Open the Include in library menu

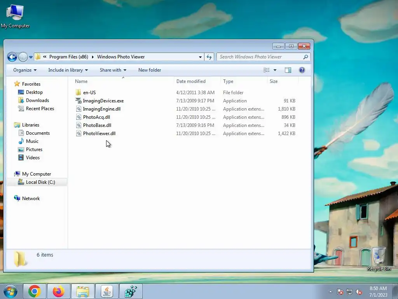68,70
